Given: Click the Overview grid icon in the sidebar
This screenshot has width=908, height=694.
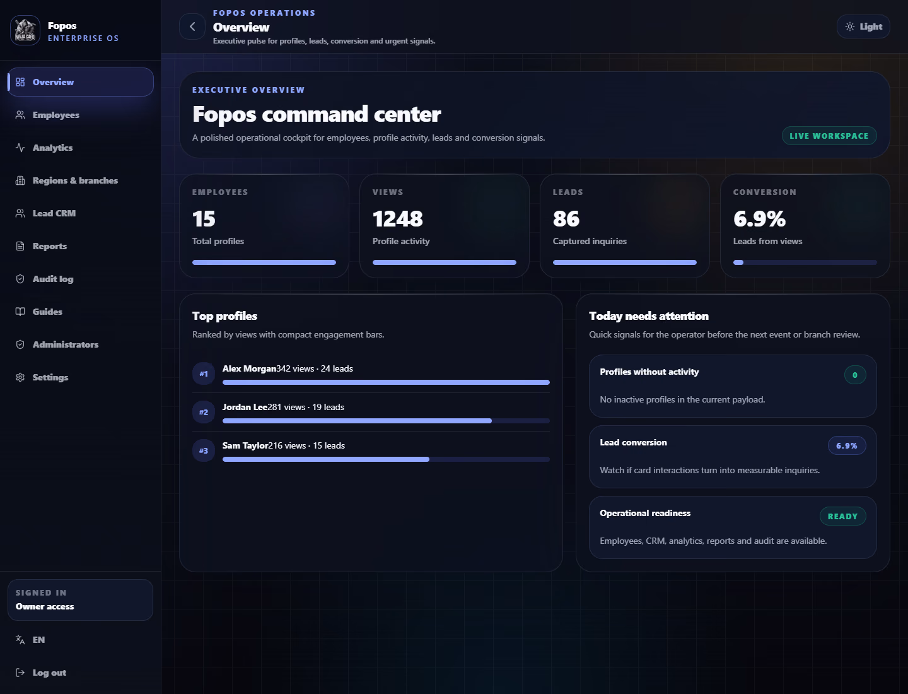Looking at the screenshot, I should [20, 82].
